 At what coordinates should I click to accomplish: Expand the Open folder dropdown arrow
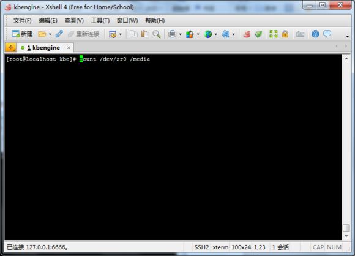pos(50,34)
